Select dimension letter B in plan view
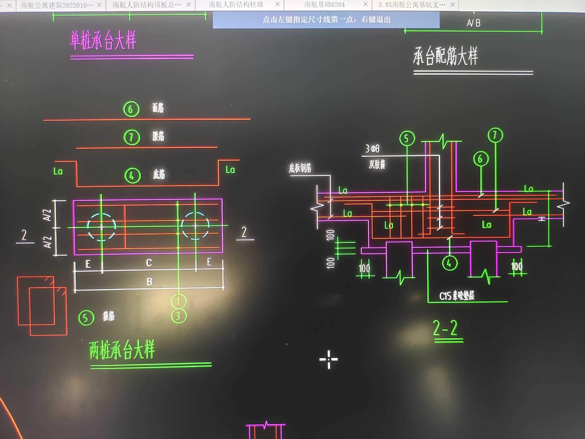 [149, 282]
